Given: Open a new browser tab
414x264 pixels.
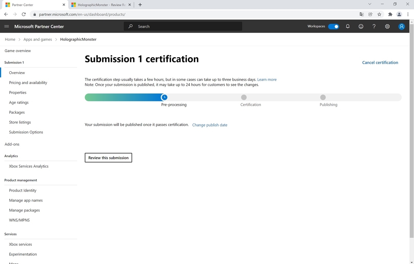Looking at the screenshot, I should [140, 5].
